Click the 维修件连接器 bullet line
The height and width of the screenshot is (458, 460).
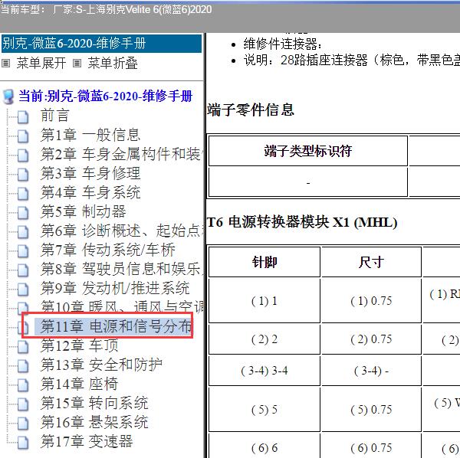pyautogui.click(x=282, y=44)
